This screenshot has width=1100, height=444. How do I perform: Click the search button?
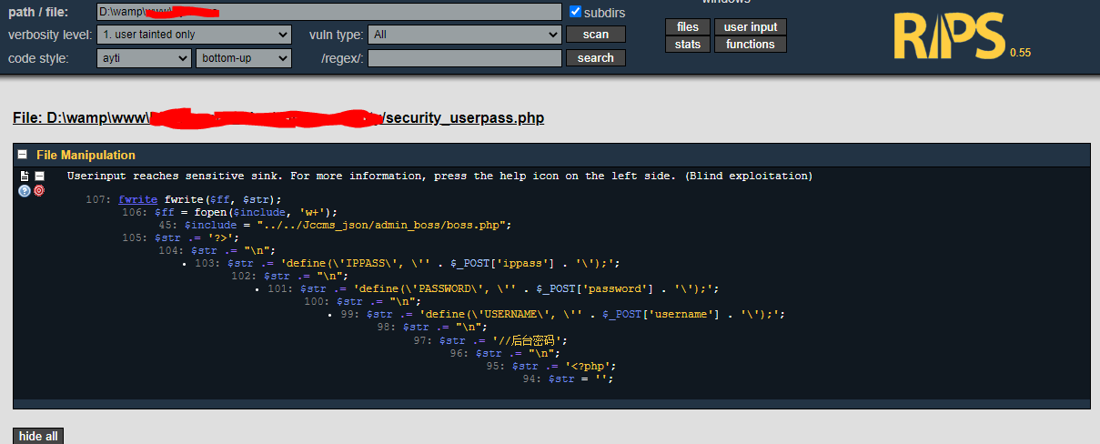pyautogui.click(x=596, y=57)
